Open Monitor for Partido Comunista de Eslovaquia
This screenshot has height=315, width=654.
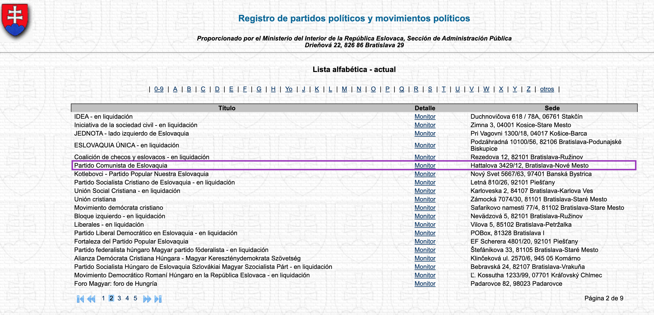coord(425,165)
